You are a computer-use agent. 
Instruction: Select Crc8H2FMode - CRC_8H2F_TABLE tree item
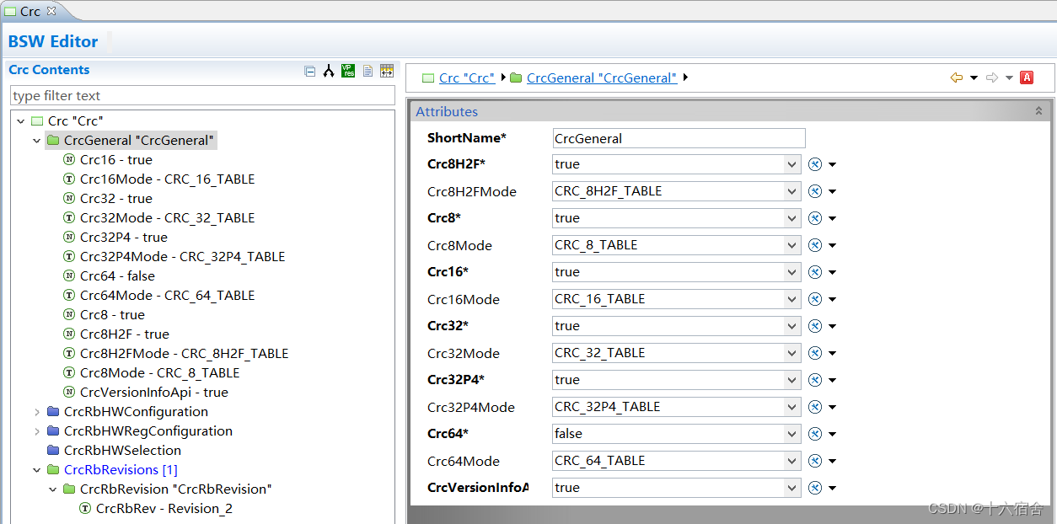[x=184, y=354]
